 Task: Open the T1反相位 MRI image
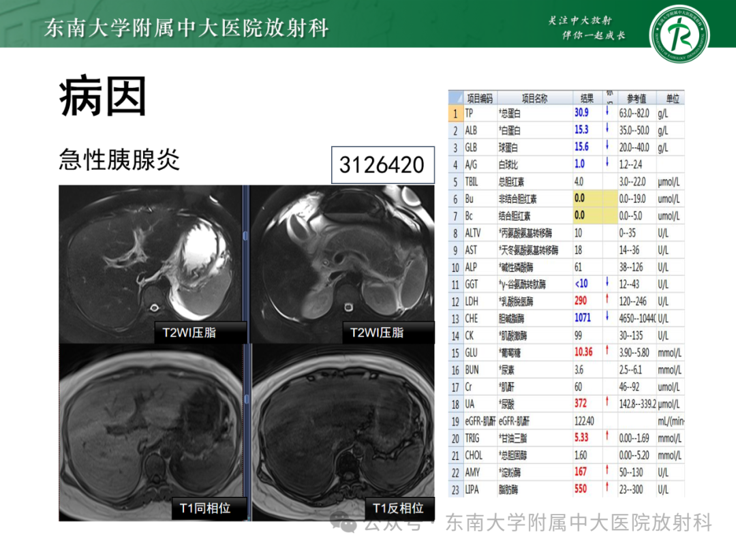click(x=343, y=432)
